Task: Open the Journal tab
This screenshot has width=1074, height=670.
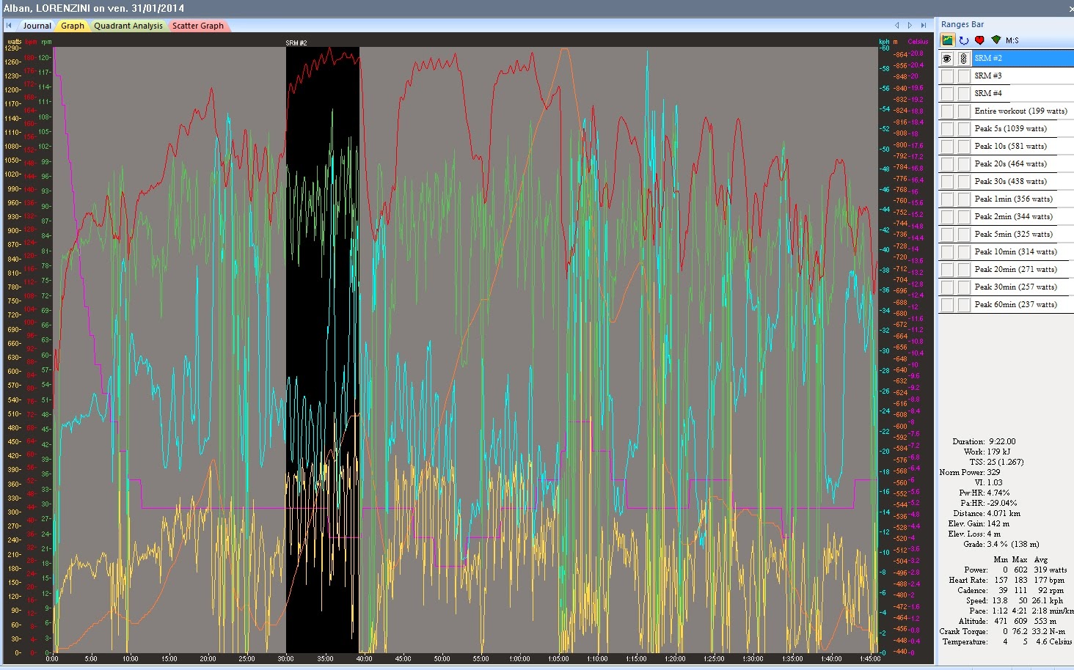Action: [37, 26]
